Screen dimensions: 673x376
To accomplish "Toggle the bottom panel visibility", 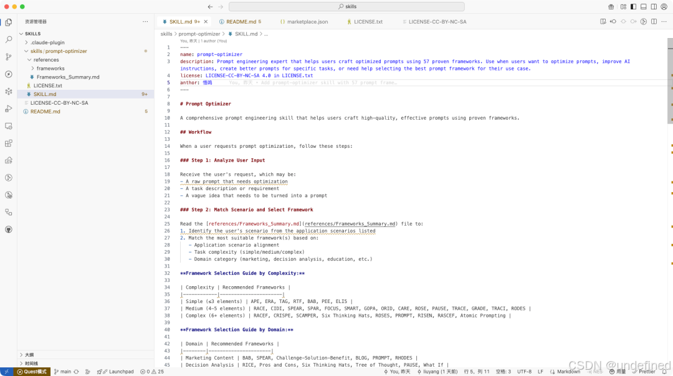I will (x=643, y=6).
